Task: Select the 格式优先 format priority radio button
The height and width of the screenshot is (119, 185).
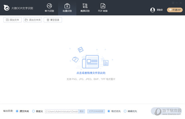Action: [109, 111]
